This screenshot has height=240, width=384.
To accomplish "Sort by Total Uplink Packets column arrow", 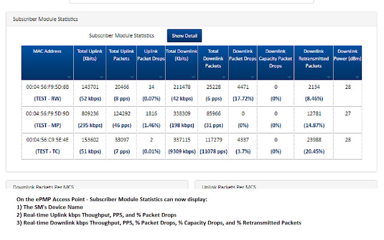I will [x=132, y=77].
